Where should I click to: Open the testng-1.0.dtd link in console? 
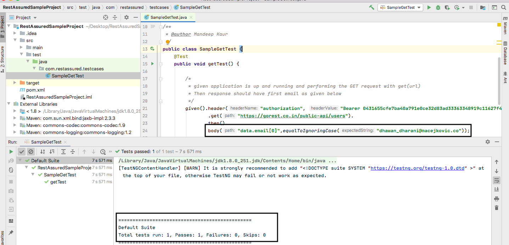click(417, 168)
